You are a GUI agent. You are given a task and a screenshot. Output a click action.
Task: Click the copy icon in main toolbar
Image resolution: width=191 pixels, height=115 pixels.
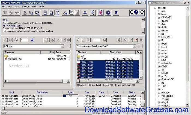[31, 13]
